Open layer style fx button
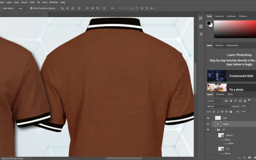Image resolution: width=256 pixels, height=160 pixels. click(x=244, y=158)
